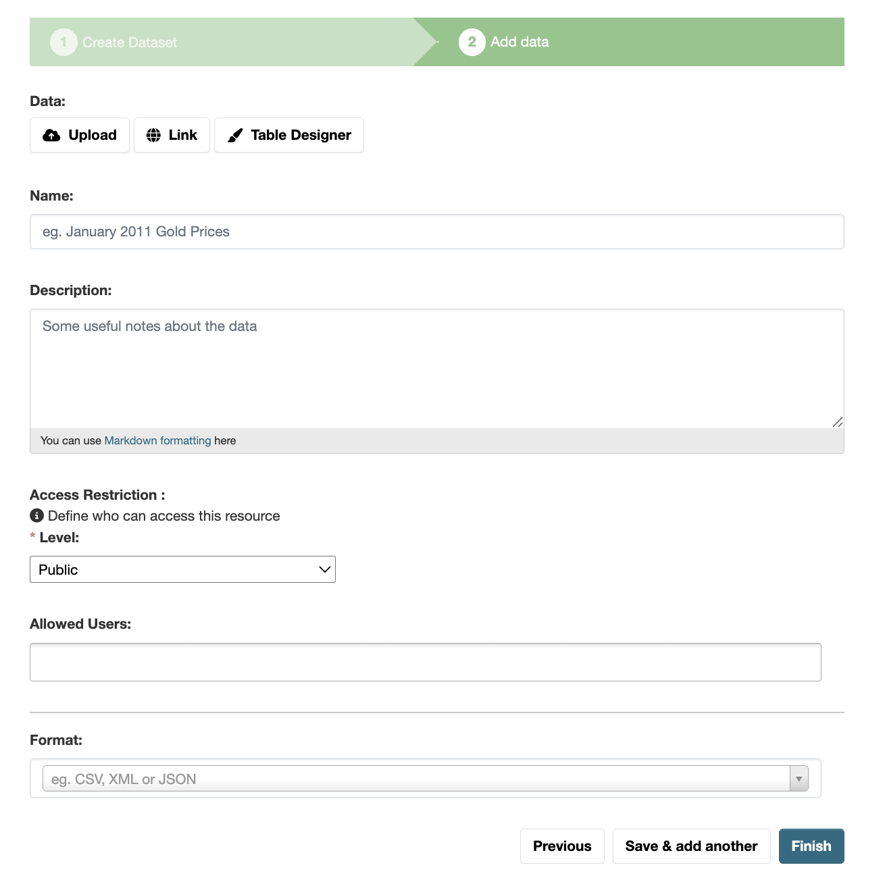Click the Upload cloud icon
Image resolution: width=885 pixels, height=882 pixels.
51,135
